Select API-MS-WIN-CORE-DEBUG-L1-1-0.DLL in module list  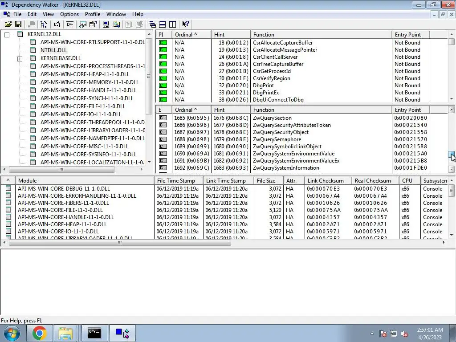[x=64, y=189]
